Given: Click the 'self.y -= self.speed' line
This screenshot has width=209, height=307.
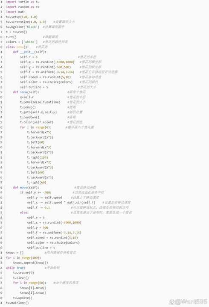Looking at the screenshot, I should pos(44,198).
